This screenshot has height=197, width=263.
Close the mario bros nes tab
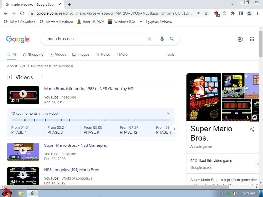pos(60,5)
